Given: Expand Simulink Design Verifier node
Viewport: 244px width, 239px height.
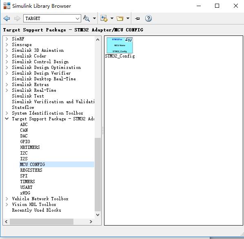Looking at the screenshot, I should click(7, 73).
